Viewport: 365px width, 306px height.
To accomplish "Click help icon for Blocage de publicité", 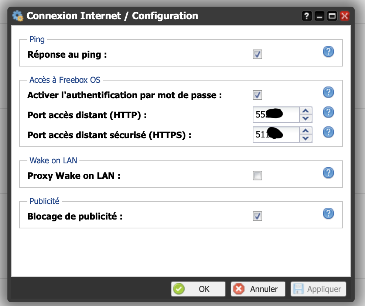I will pos(328,213).
